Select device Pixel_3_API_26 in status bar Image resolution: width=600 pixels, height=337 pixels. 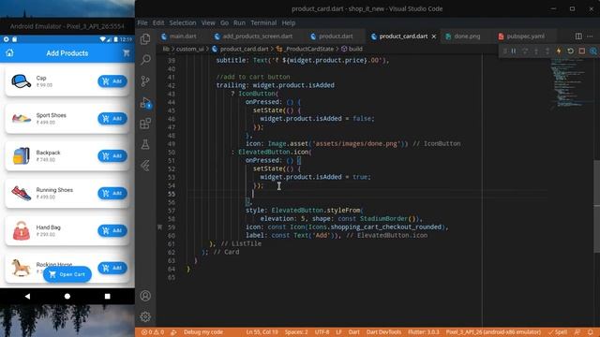click(x=493, y=332)
